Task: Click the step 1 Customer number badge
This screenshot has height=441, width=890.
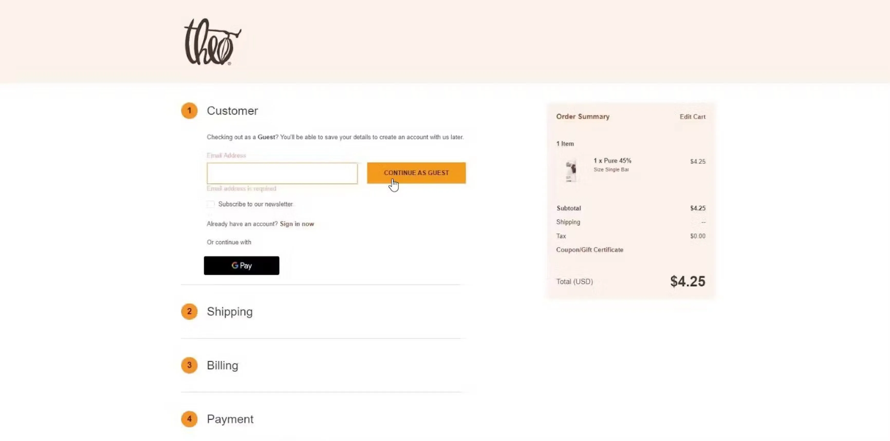Action: click(x=189, y=111)
